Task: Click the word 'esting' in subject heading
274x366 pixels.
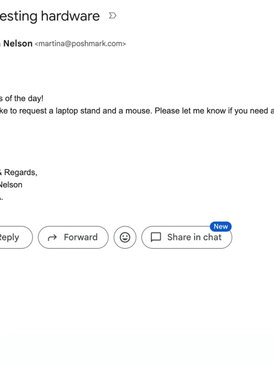Action: coord(19,16)
